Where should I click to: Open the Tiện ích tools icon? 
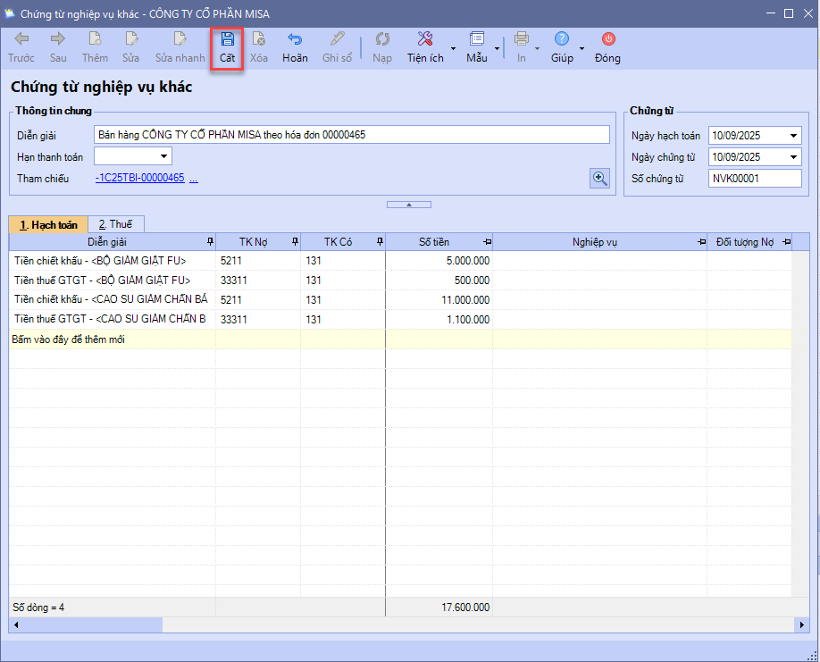pyautogui.click(x=425, y=39)
